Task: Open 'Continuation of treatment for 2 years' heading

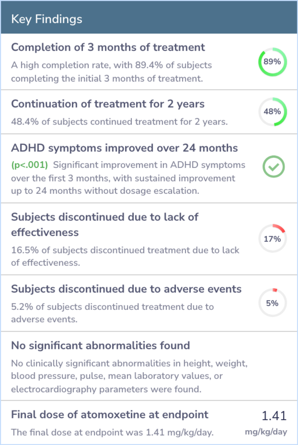Action: pyautogui.click(x=108, y=104)
